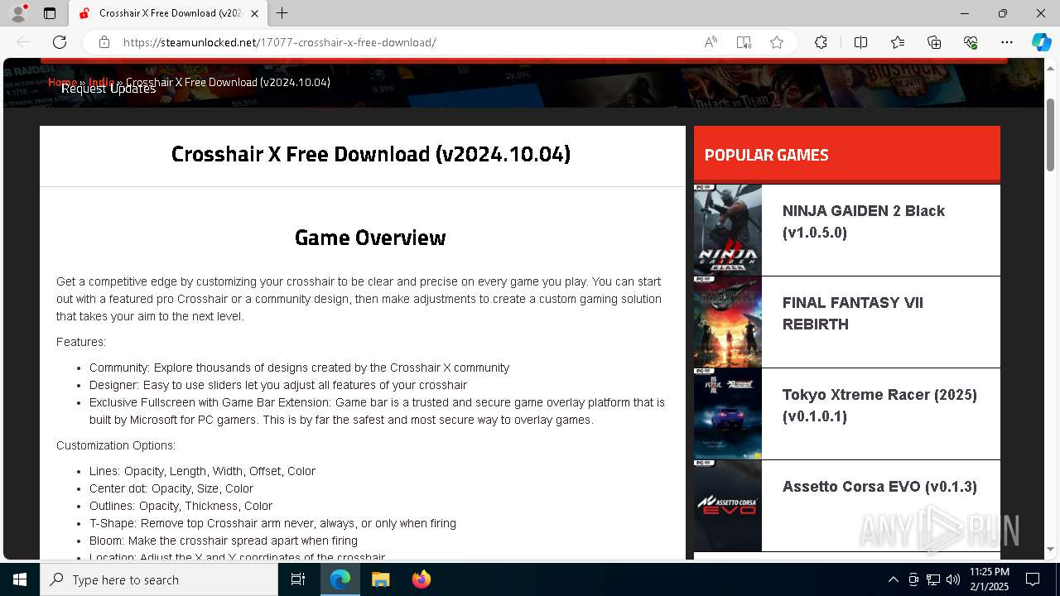The width and height of the screenshot is (1060, 596).
Task: Open Extensions puzzle icon
Action: pyautogui.click(x=821, y=42)
